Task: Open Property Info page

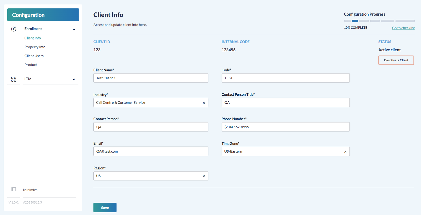Action: click(35, 47)
